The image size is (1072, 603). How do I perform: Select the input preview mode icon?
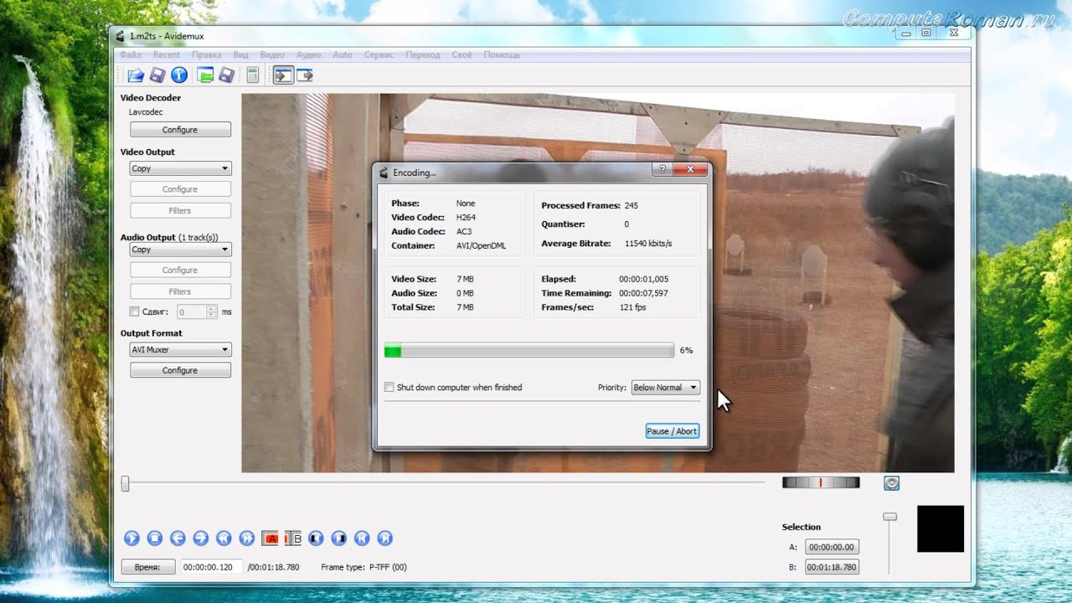(283, 75)
